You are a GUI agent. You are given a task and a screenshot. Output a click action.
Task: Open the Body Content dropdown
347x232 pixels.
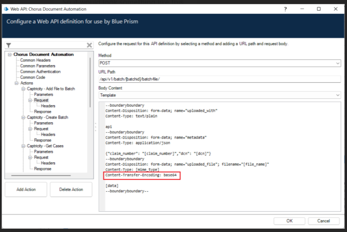pyautogui.click(x=337, y=95)
